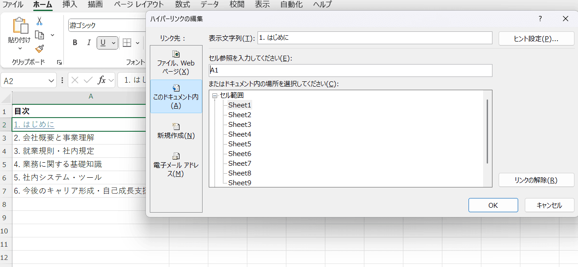Click the Cut scissors icon
578x267 pixels.
point(39,22)
